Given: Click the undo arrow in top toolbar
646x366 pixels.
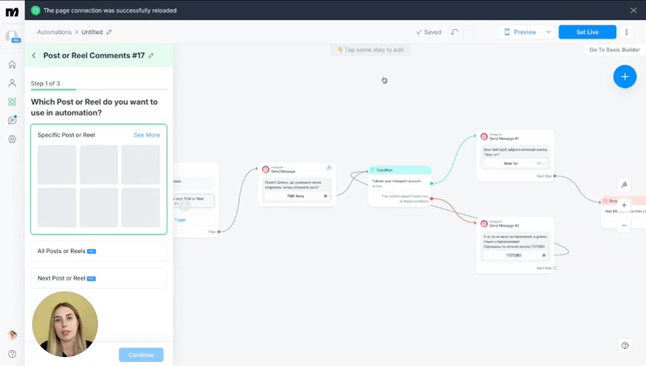Looking at the screenshot, I should click(x=455, y=32).
